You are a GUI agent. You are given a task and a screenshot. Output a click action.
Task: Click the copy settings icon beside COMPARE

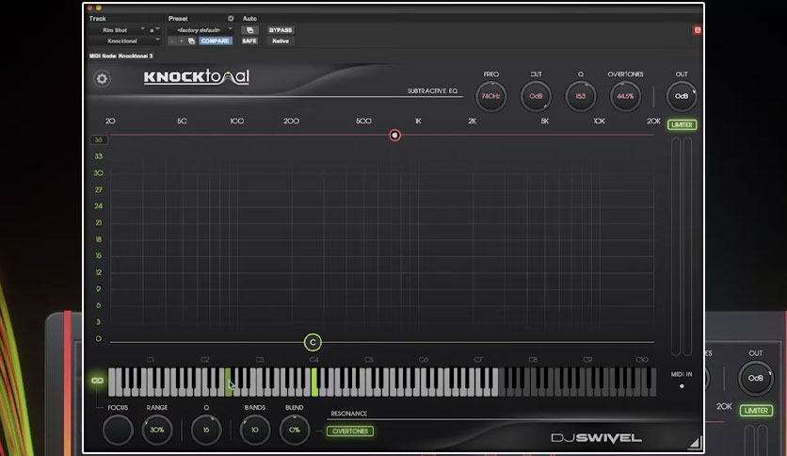pos(191,41)
